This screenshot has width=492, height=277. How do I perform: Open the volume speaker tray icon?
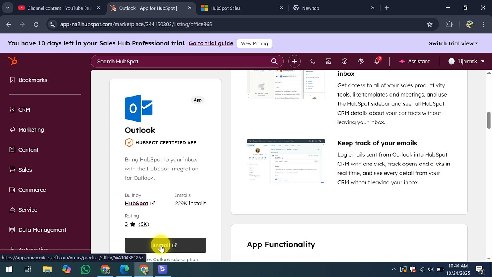(430, 269)
